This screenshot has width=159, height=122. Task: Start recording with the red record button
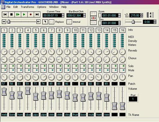(x=31, y=14)
